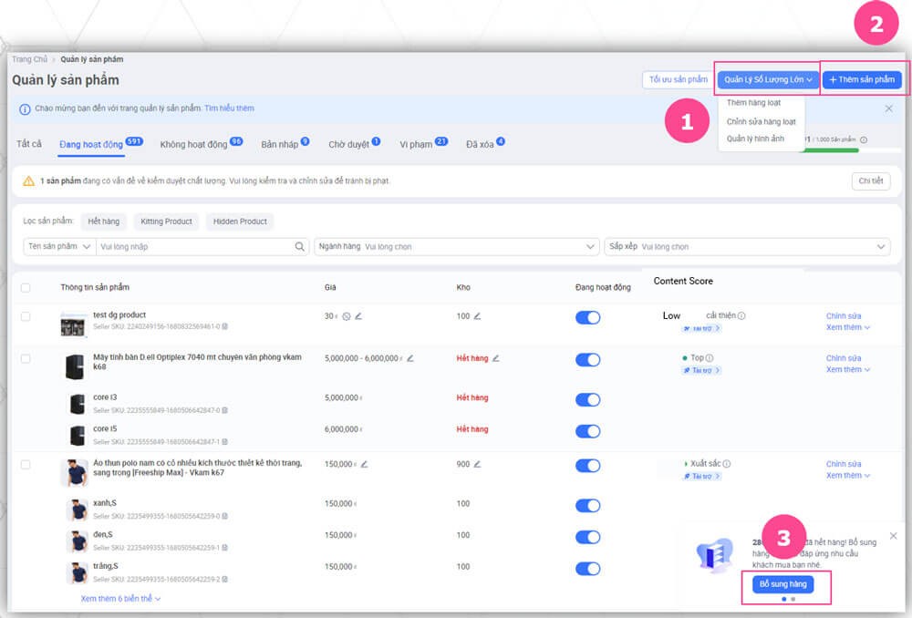Copy Seller SKU of test dg product
Screen dimensions: 912x618
coord(225,326)
